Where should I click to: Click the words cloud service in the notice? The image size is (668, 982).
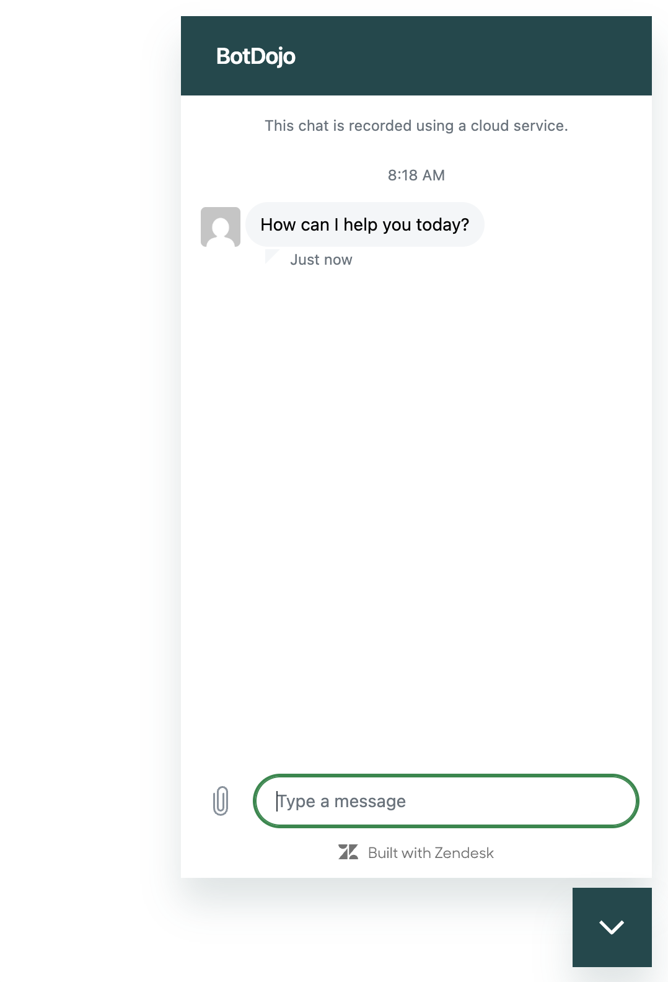tap(519, 126)
